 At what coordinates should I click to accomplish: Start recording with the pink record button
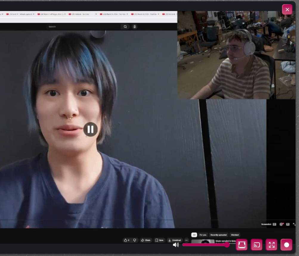tap(286, 245)
